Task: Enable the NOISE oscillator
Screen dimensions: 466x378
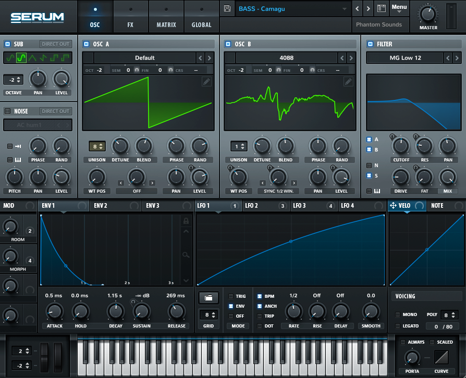Action: (x=8, y=111)
